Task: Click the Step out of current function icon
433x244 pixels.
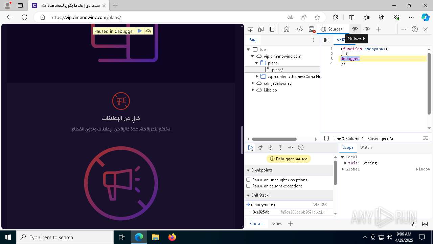Action: pyautogui.click(x=280, y=147)
